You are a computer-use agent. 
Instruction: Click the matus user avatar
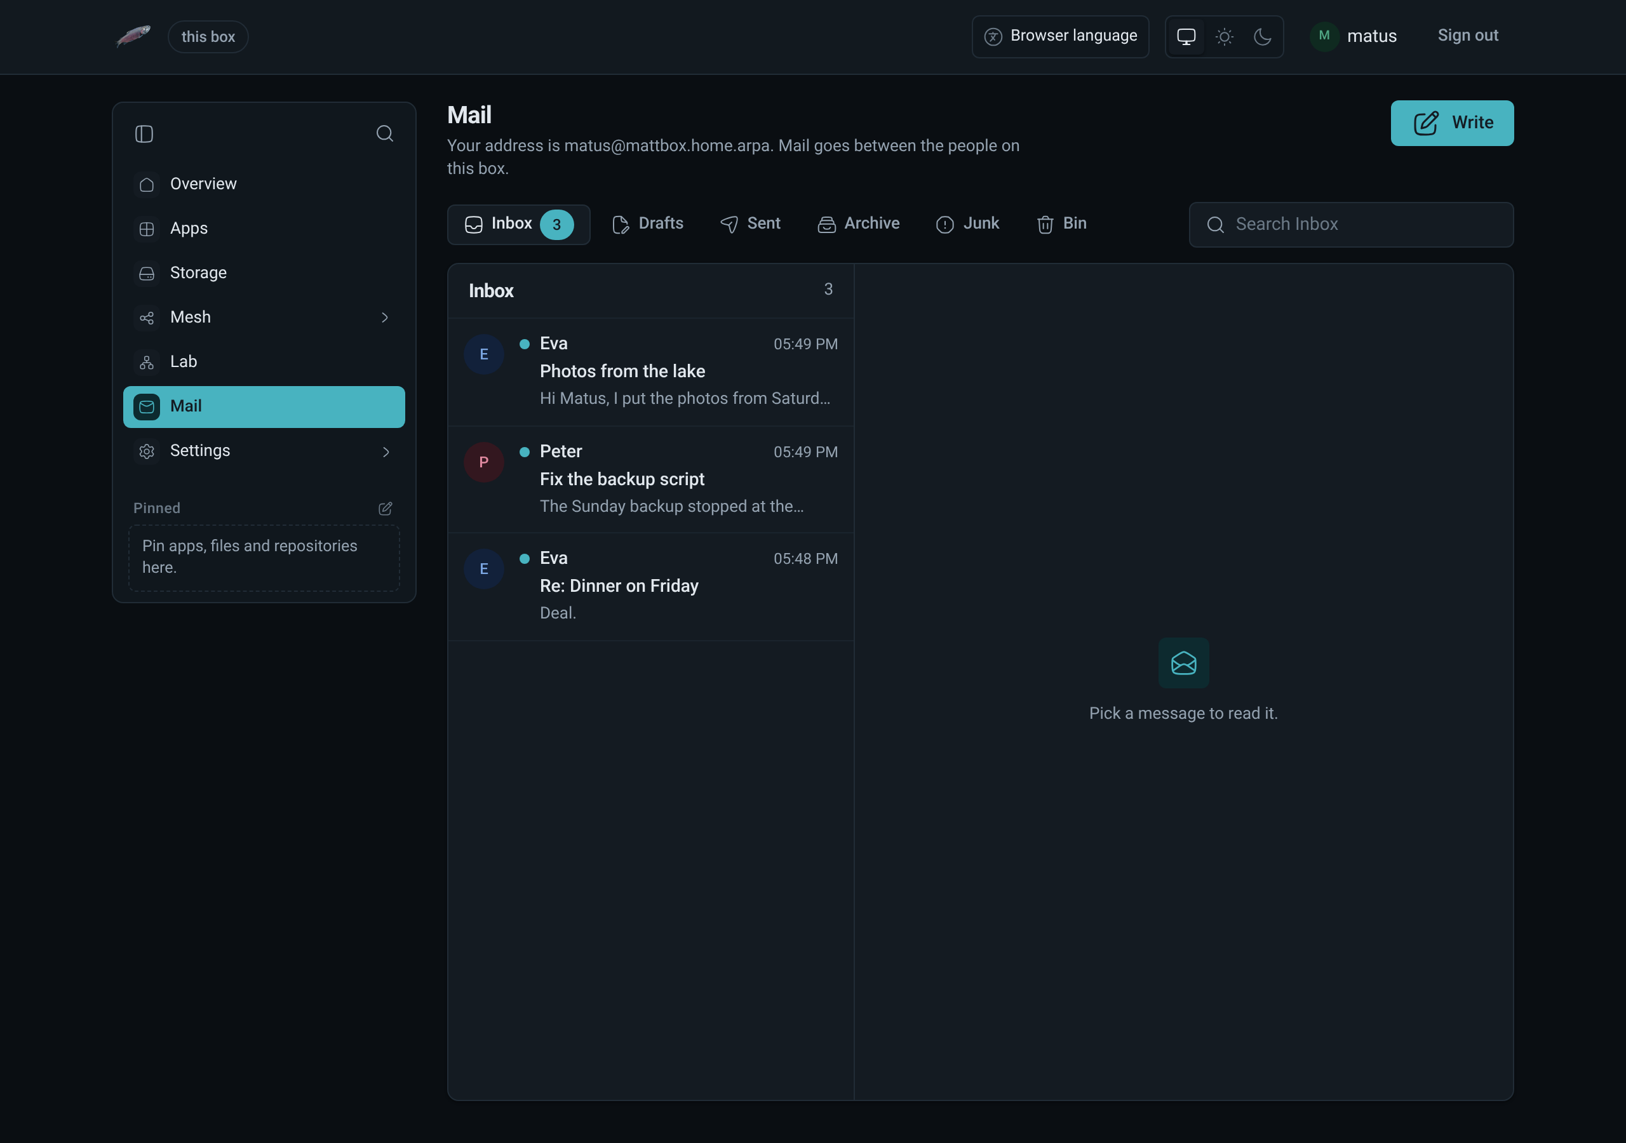[x=1324, y=36]
